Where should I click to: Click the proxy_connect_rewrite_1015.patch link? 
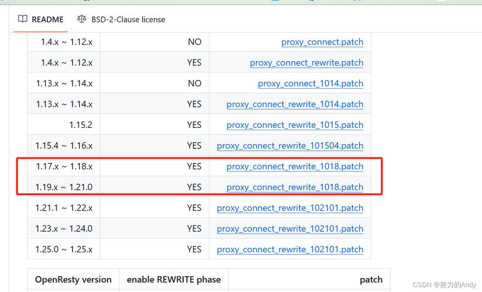tap(295, 125)
